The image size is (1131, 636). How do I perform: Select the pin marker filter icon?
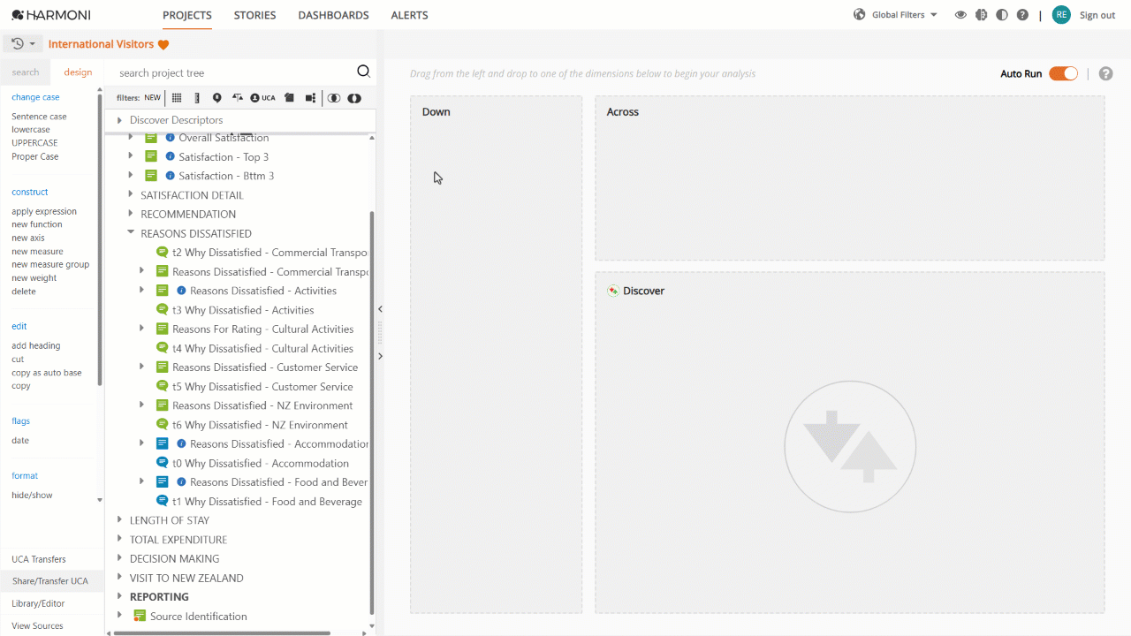point(217,98)
